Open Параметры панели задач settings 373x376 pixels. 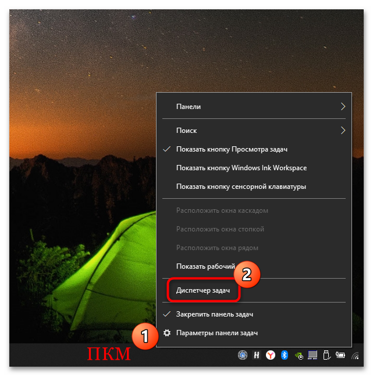[216, 333]
